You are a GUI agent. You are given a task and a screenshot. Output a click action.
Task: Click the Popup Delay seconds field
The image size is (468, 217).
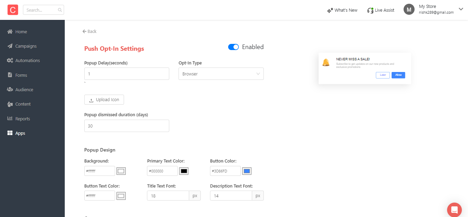coord(127,74)
